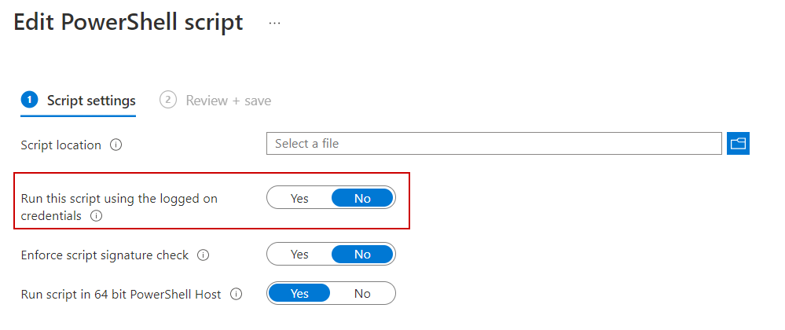
Task: Click the step 1 number circle
Action: [29, 101]
